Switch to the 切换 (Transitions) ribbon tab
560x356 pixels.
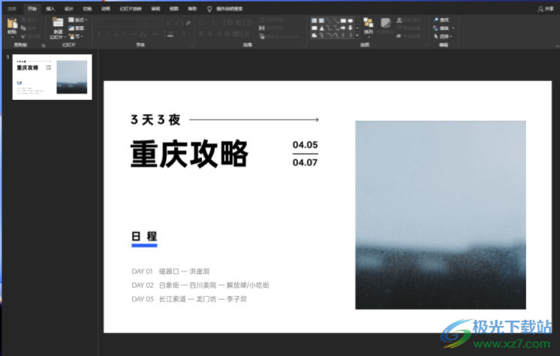point(88,8)
